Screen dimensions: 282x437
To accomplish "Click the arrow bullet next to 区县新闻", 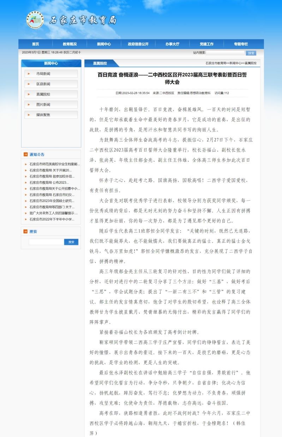I will coord(29,84).
